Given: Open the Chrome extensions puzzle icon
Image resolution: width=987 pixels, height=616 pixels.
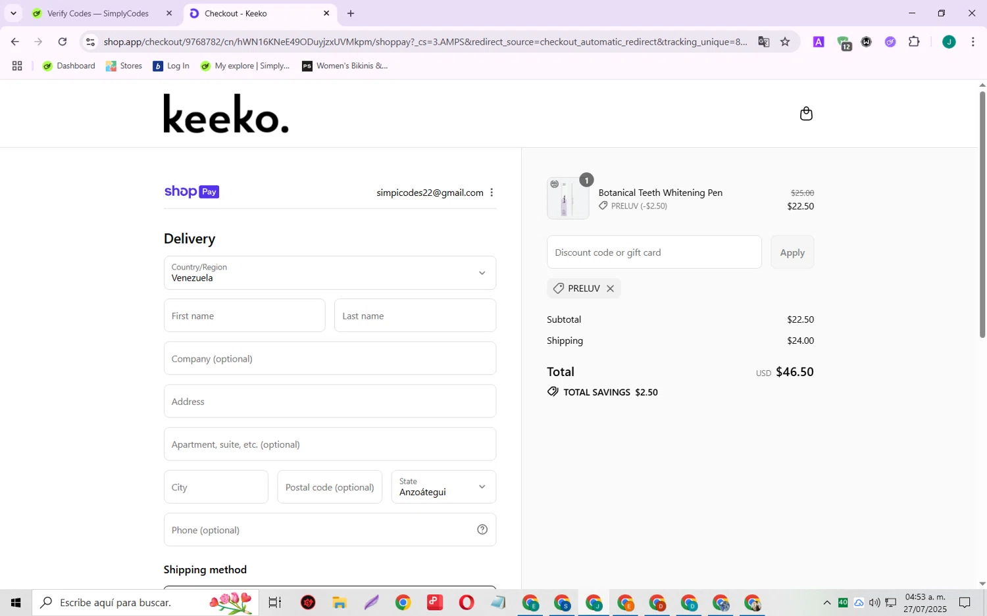Looking at the screenshot, I should (914, 41).
